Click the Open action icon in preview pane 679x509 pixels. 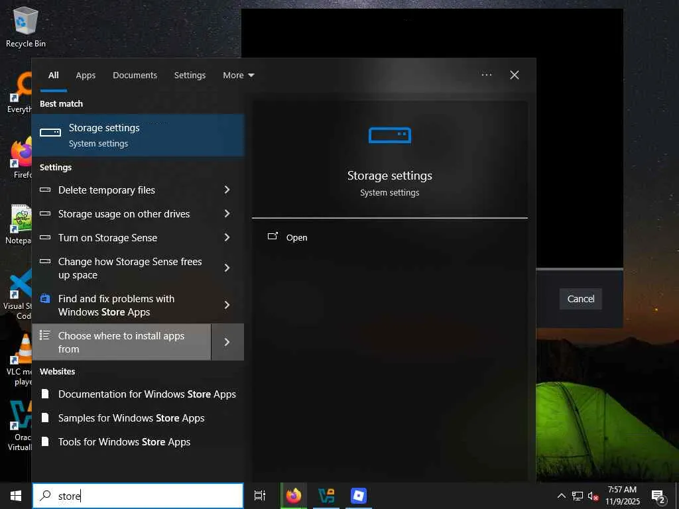point(273,237)
